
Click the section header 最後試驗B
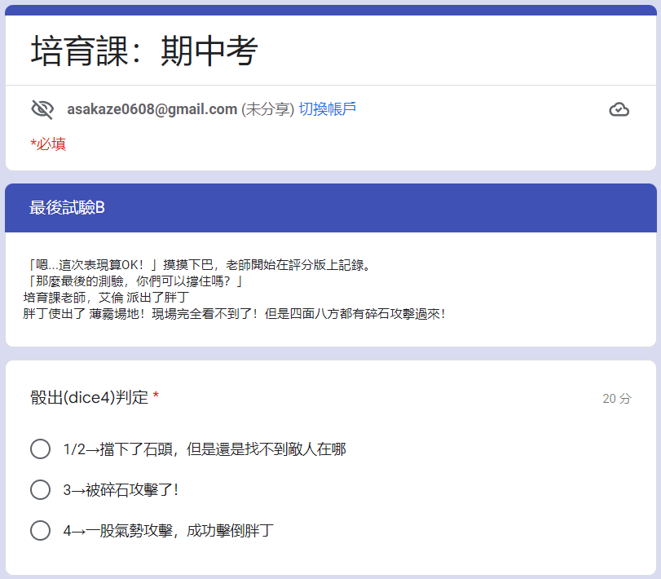(67, 207)
